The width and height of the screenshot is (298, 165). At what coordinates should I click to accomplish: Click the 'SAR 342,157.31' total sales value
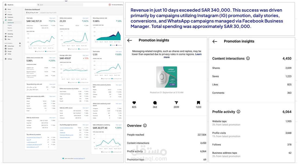pos(34,21)
